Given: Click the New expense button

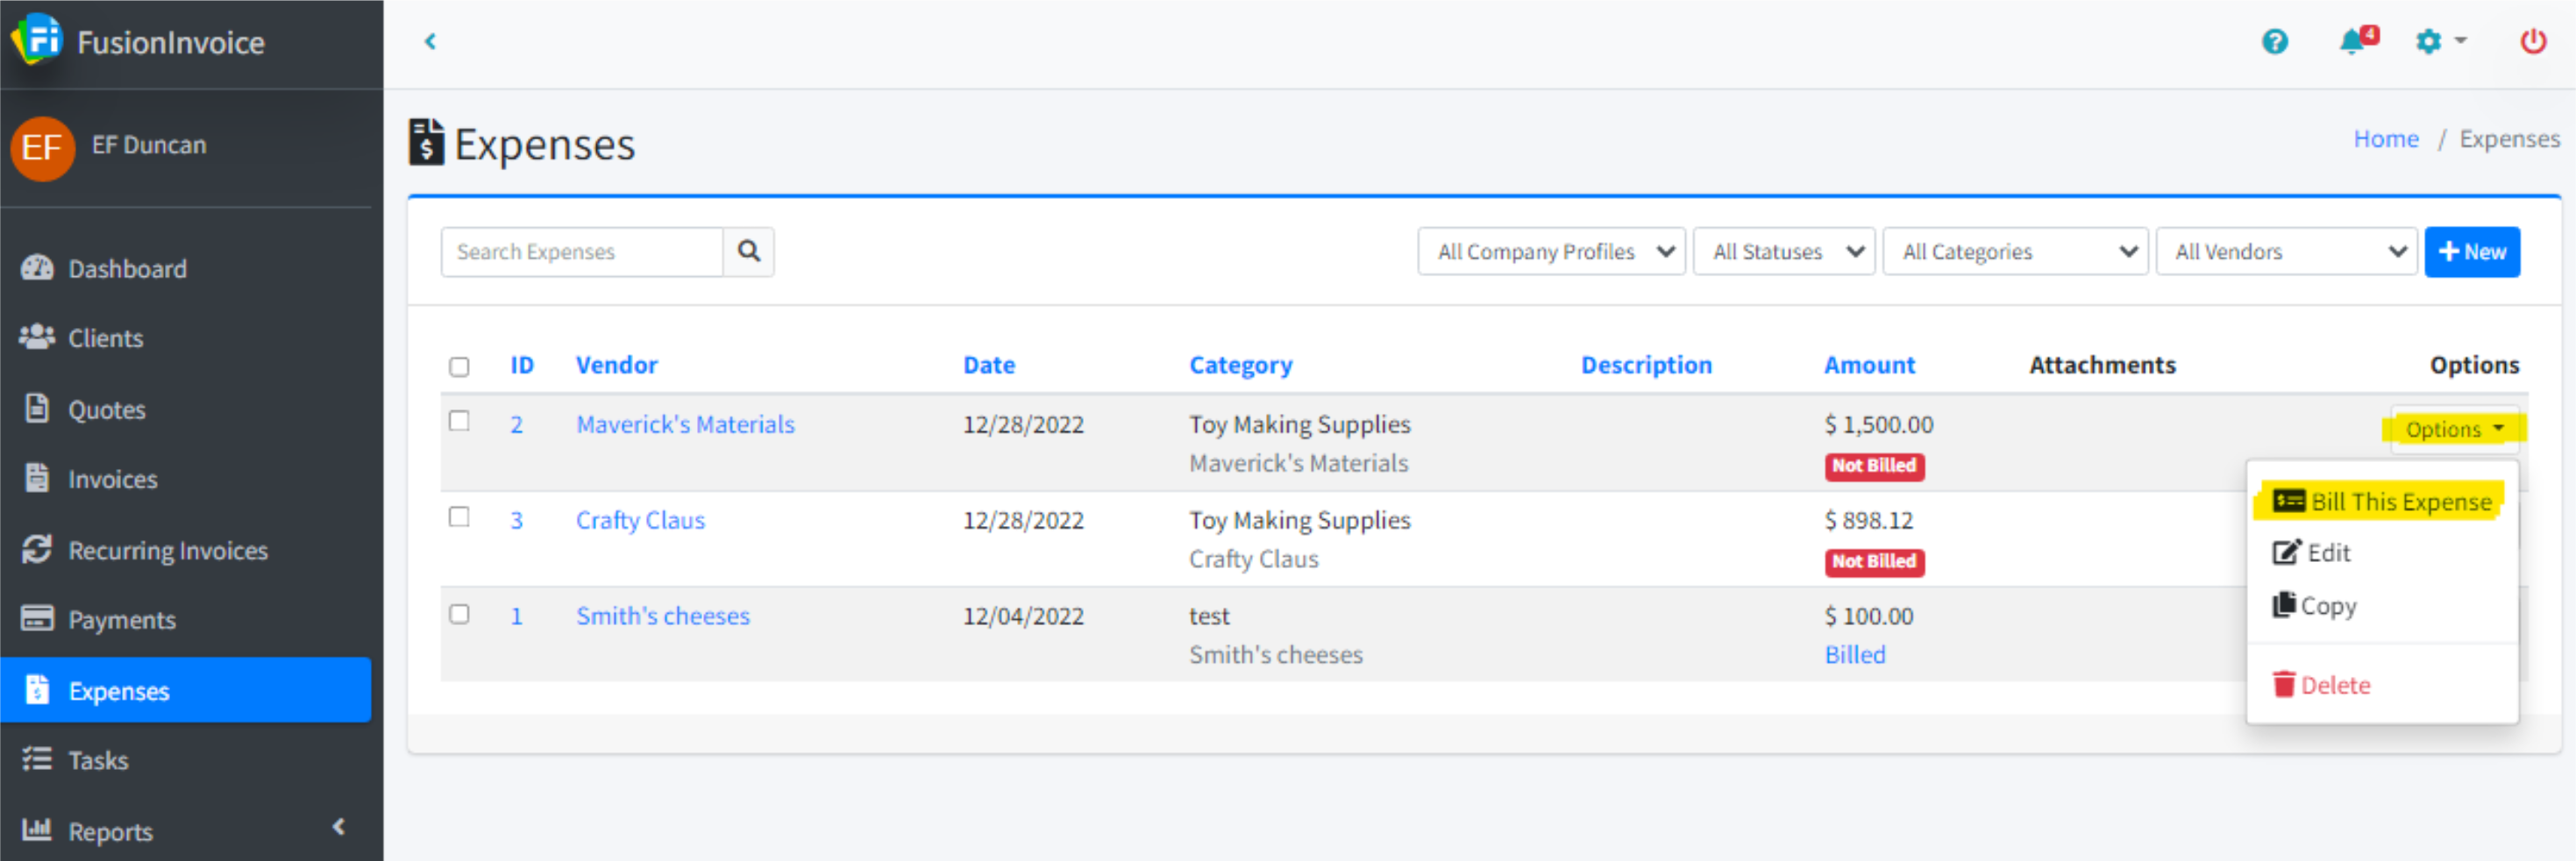Looking at the screenshot, I should pos(2471,252).
